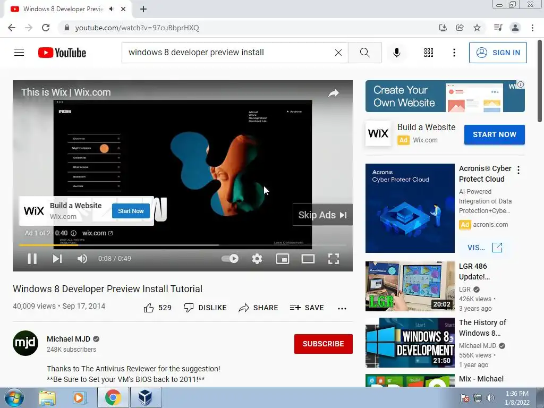The width and height of the screenshot is (544, 408).
Task: Mute the video volume
Action: (82, 259)
